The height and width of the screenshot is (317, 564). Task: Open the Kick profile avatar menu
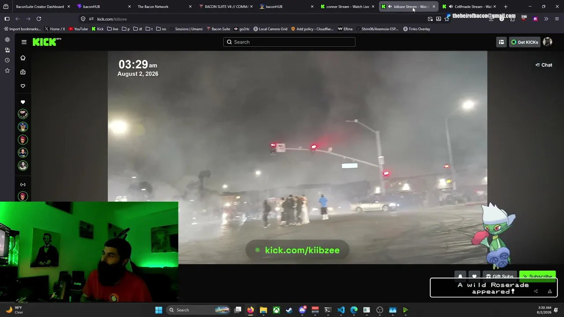click(x=548, y=42)
